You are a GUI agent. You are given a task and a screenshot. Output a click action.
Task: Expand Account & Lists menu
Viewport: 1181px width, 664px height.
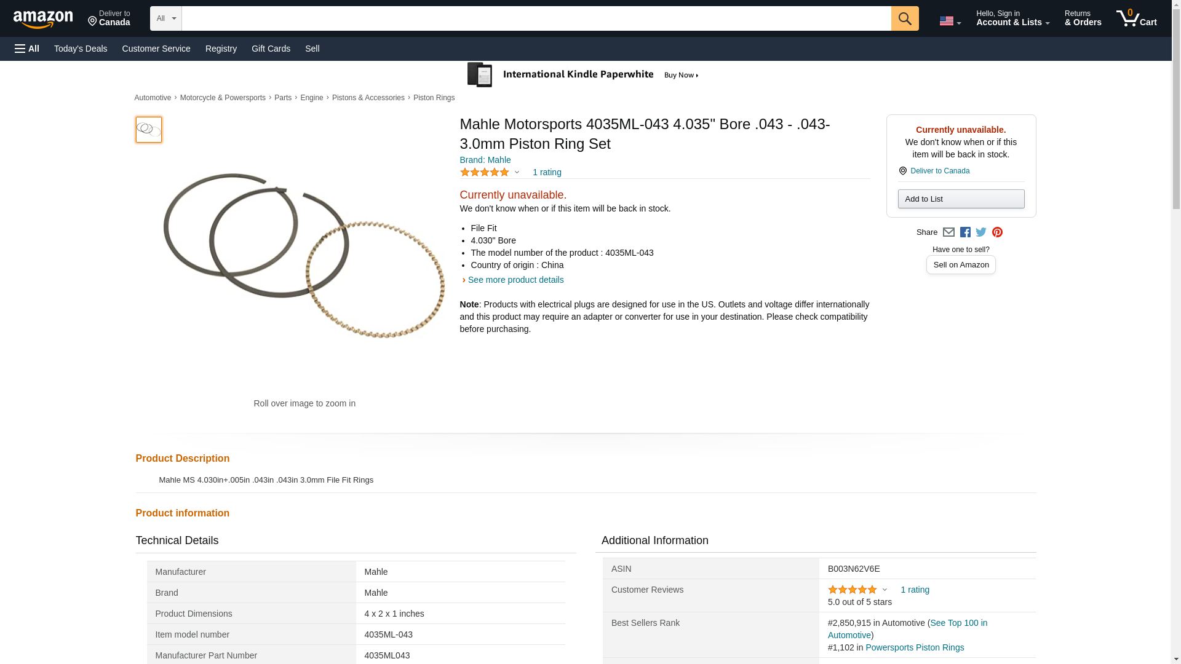click(1012, 18)
